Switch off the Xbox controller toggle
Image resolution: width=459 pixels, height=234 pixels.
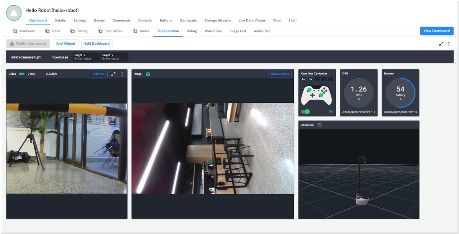pyautogui.click(x=305, y=111)
